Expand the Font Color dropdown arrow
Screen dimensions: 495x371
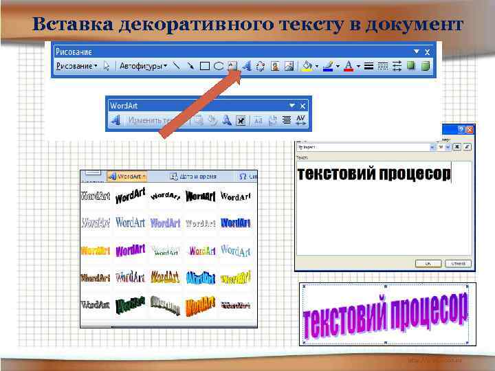click(358, 66)
